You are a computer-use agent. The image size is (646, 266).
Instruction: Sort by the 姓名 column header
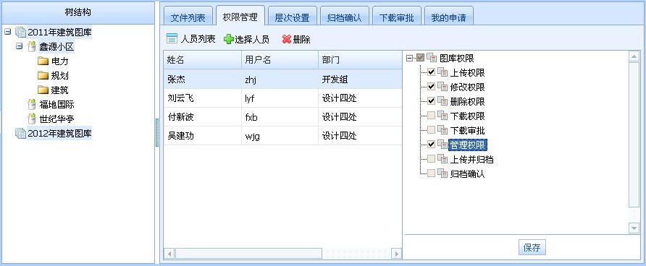(202, 60)
